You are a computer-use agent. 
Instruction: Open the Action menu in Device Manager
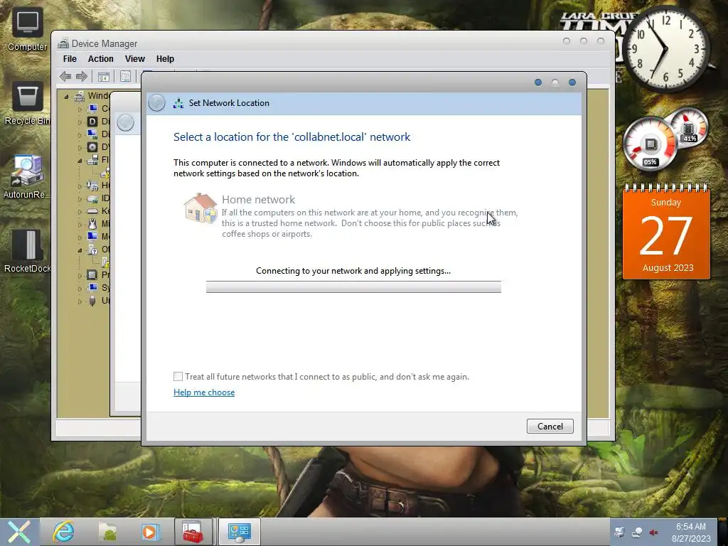coord(101,59)
